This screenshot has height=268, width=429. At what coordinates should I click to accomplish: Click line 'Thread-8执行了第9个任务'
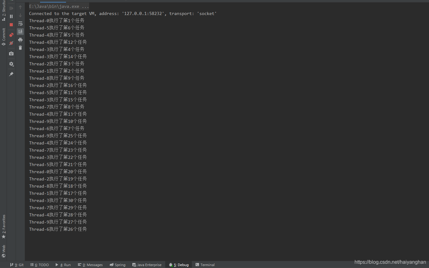(57, 78)
